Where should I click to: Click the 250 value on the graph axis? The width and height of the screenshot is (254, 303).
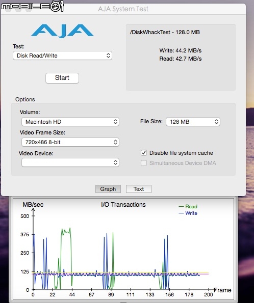[x=25, y=253]
